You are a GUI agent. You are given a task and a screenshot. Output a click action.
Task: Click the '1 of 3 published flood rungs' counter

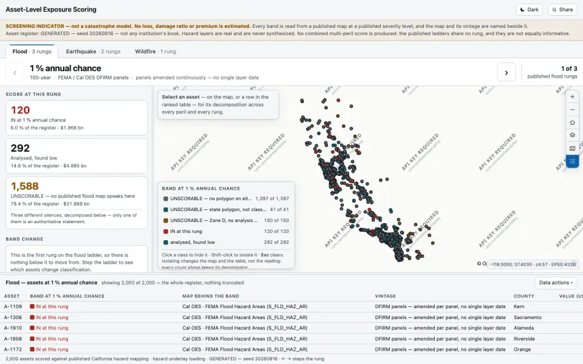[x=552, y=72]
